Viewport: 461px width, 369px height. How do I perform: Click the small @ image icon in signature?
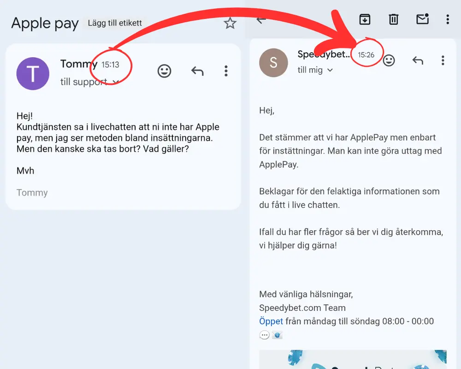277,335
